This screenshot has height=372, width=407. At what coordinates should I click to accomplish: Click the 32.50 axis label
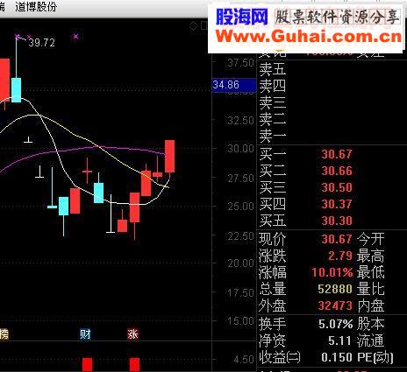click(x=240, y=120)
